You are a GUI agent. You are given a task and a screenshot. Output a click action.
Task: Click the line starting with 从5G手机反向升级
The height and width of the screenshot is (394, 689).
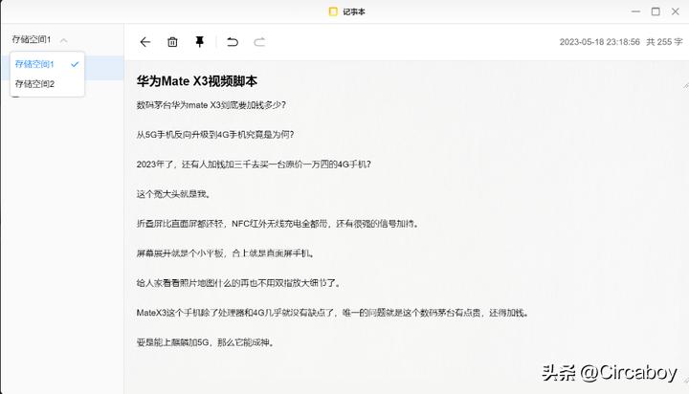click(x=215, y=135)
